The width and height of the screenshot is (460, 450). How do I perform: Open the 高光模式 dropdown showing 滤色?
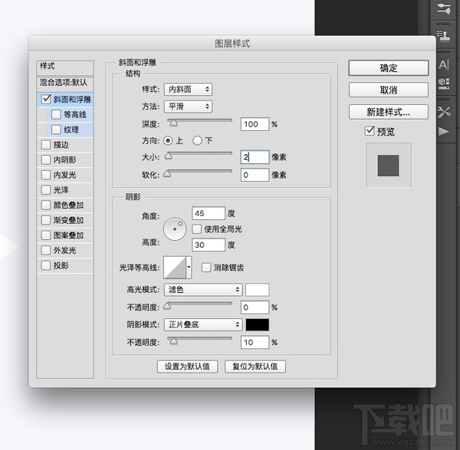tap(203, 290)
